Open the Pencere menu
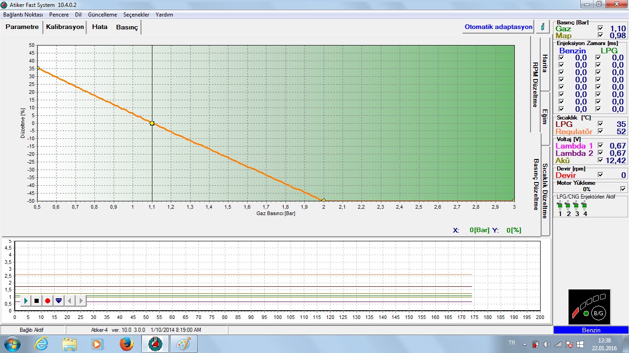 click(59, 15)
